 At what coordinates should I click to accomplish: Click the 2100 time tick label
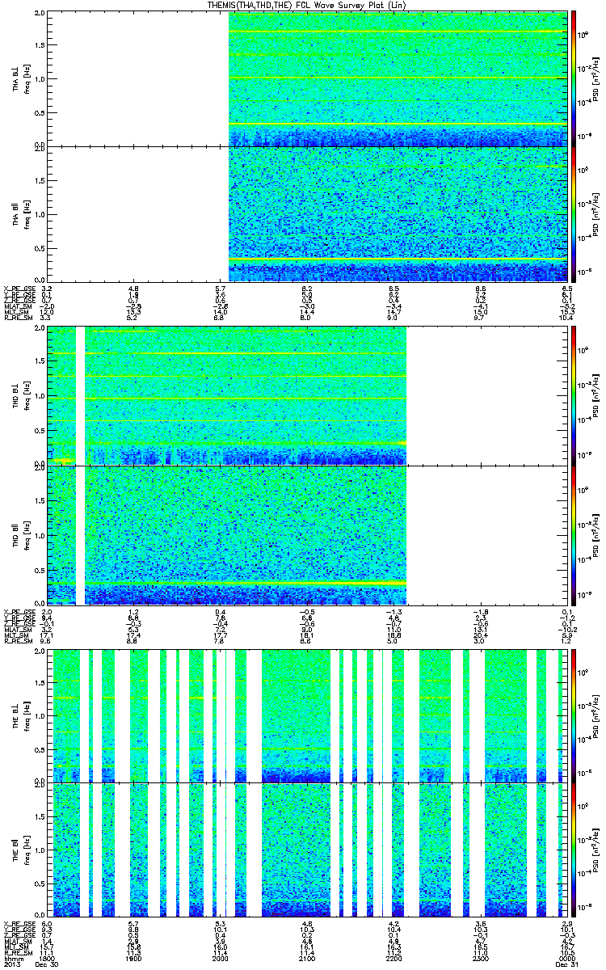pyautogui.click(x=308, y=957)
